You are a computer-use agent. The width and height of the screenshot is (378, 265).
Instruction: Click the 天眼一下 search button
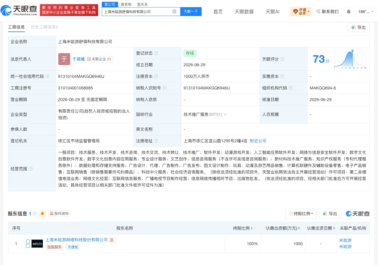pyautogui.click(x=191, y=12)
